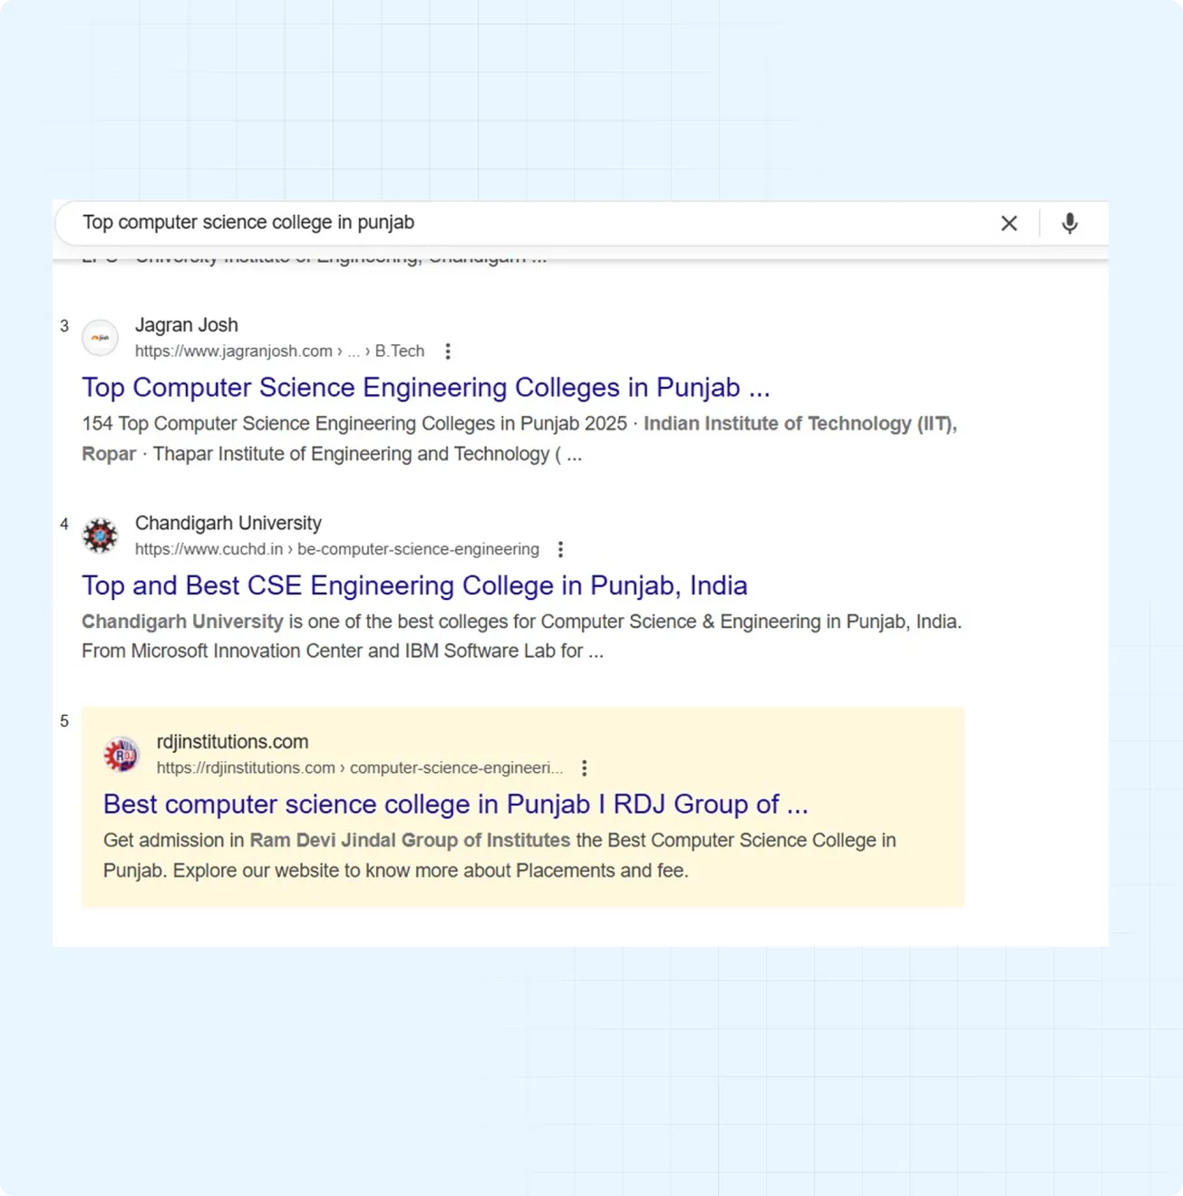
Task: Open three-dot options beside cuchd.in URL
Action: pos(560,549)
